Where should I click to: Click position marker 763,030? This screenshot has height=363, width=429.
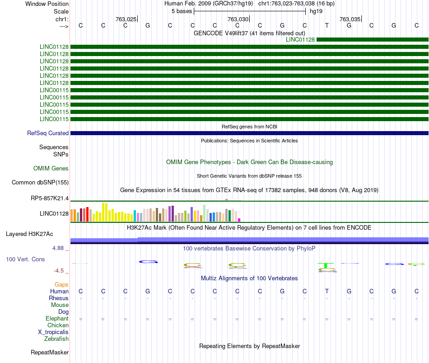[238, 19]
